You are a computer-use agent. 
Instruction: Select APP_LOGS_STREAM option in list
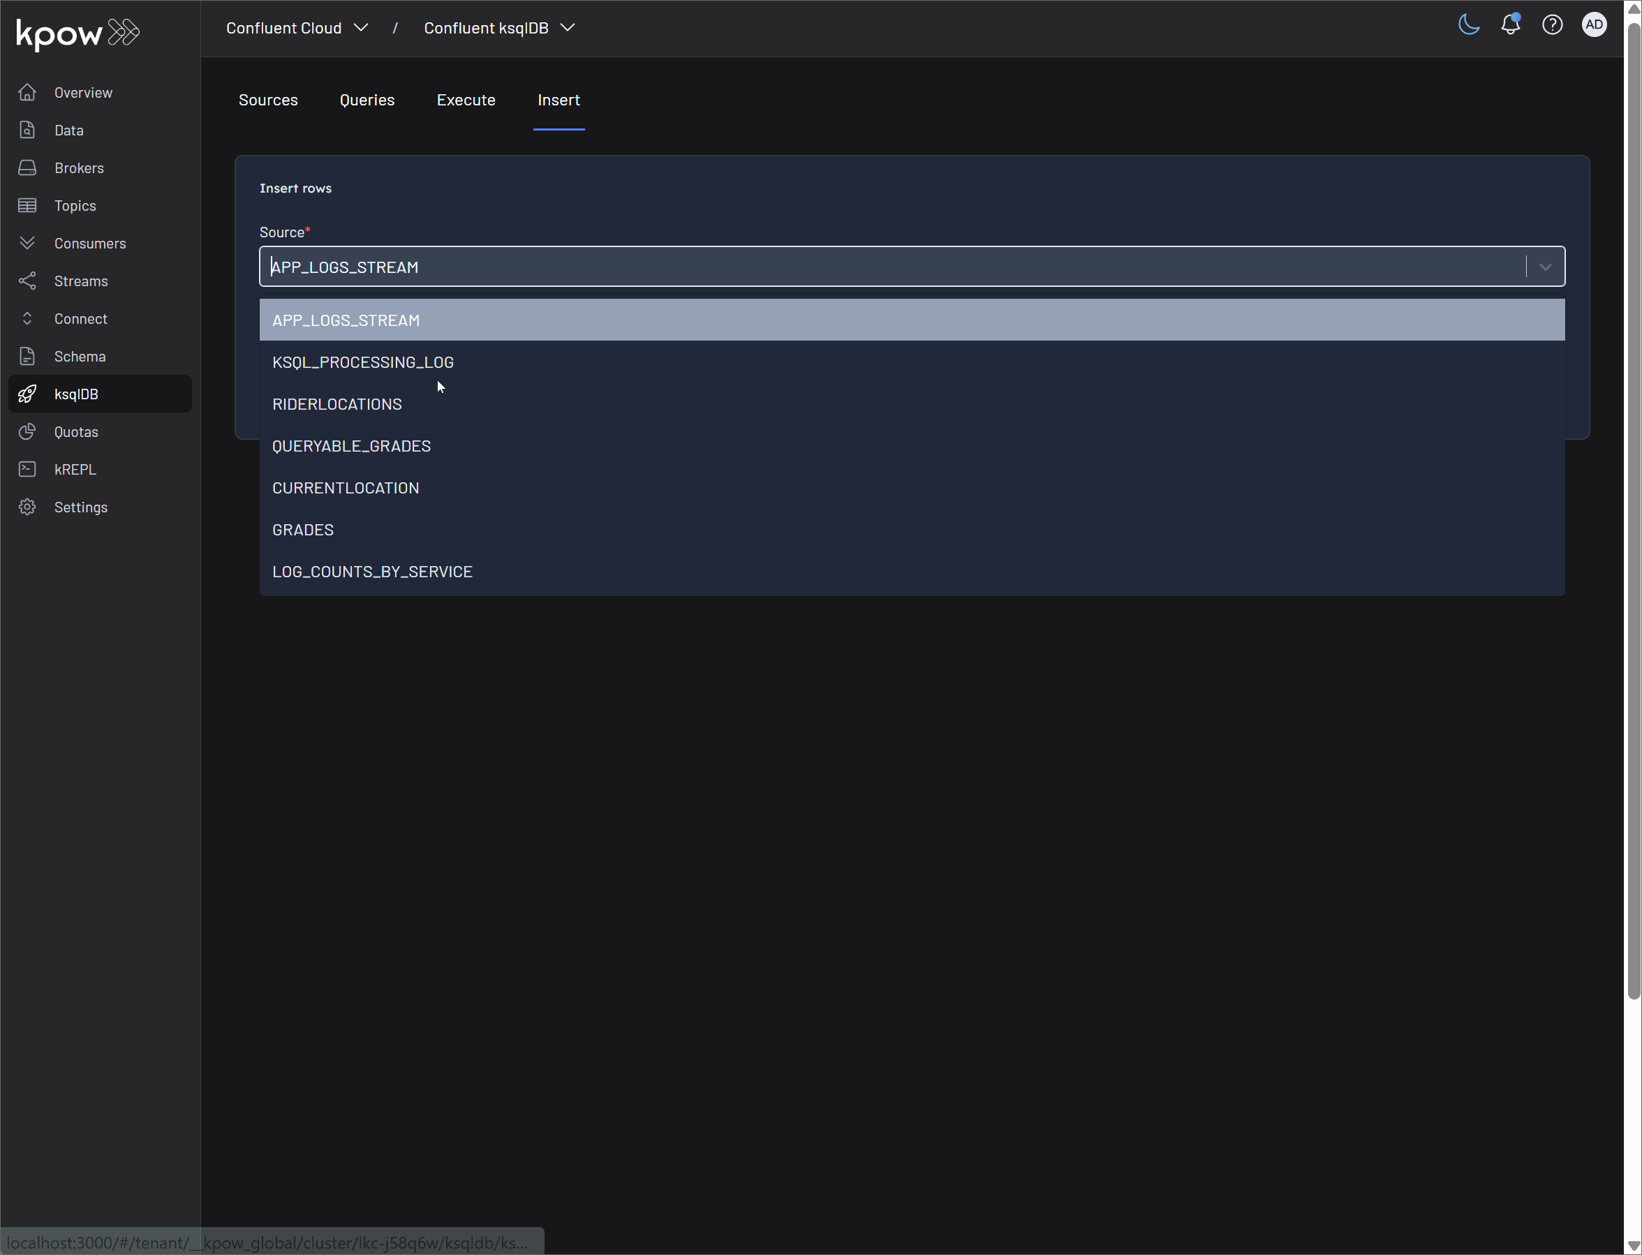pyautogui.click(x=911, y=320)
